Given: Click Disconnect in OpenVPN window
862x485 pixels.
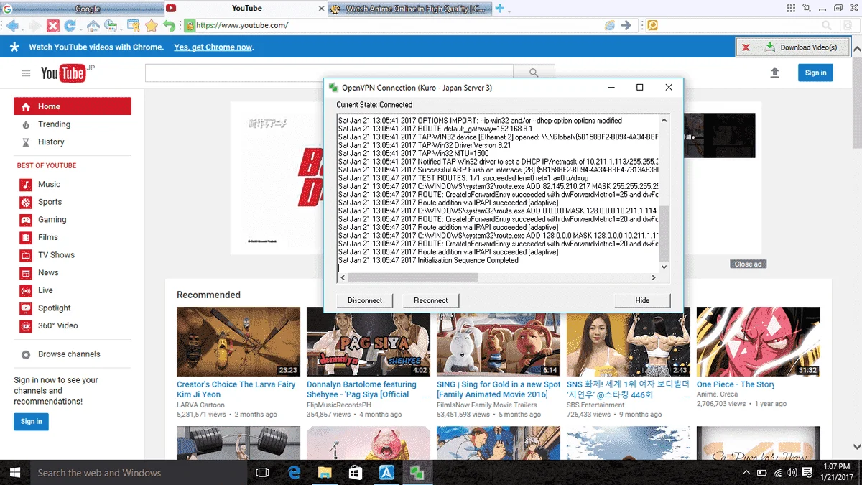Looking at the screenshot, I should pos(365,300).
